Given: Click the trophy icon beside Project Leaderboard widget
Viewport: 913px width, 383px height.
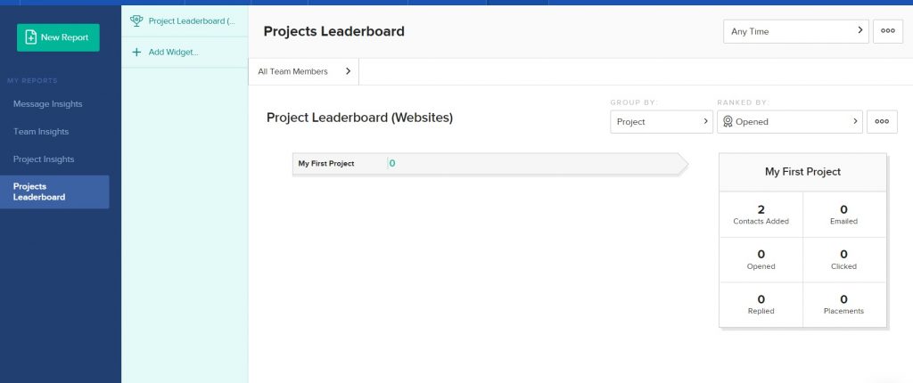Looking at the screenshot, I should point(136,21).
